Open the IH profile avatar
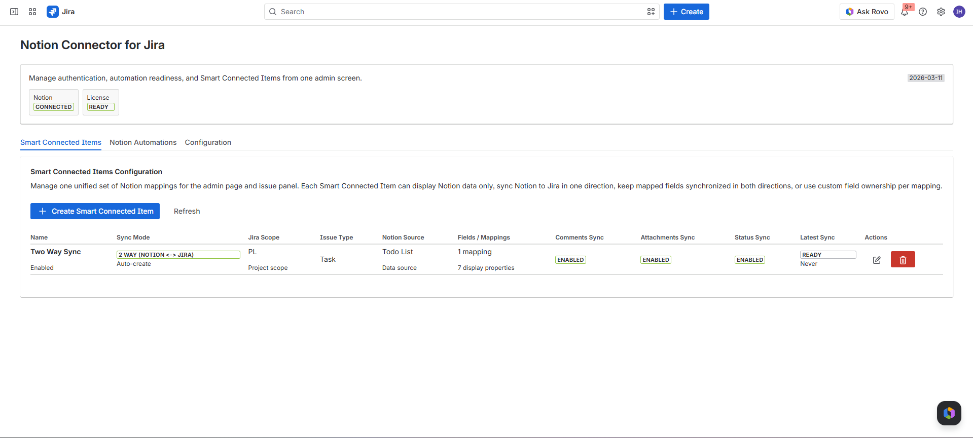 (959, 12)
